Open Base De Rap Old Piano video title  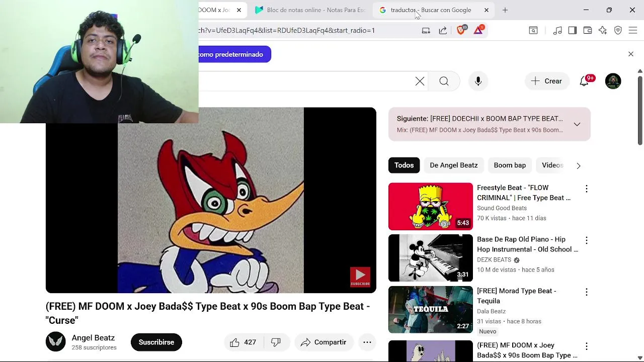[527, 244]
